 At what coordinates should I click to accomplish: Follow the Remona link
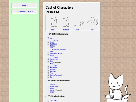click(53, 69)
